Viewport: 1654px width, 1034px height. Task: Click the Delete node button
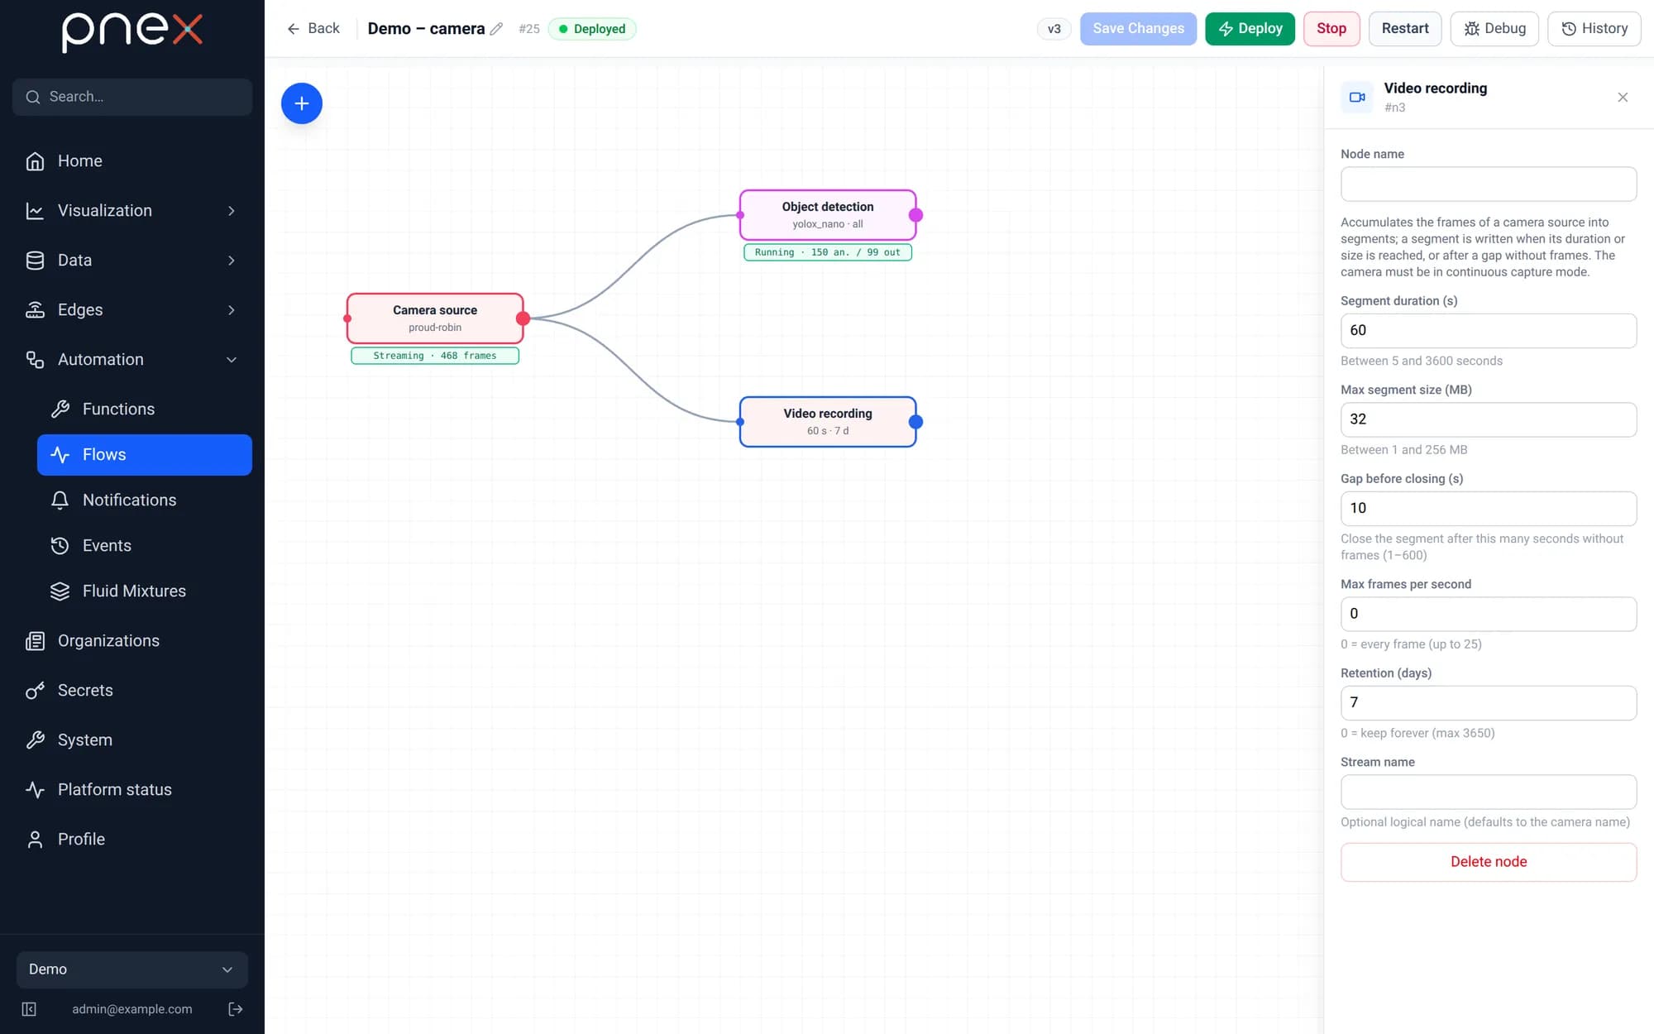pos(1489,862)
